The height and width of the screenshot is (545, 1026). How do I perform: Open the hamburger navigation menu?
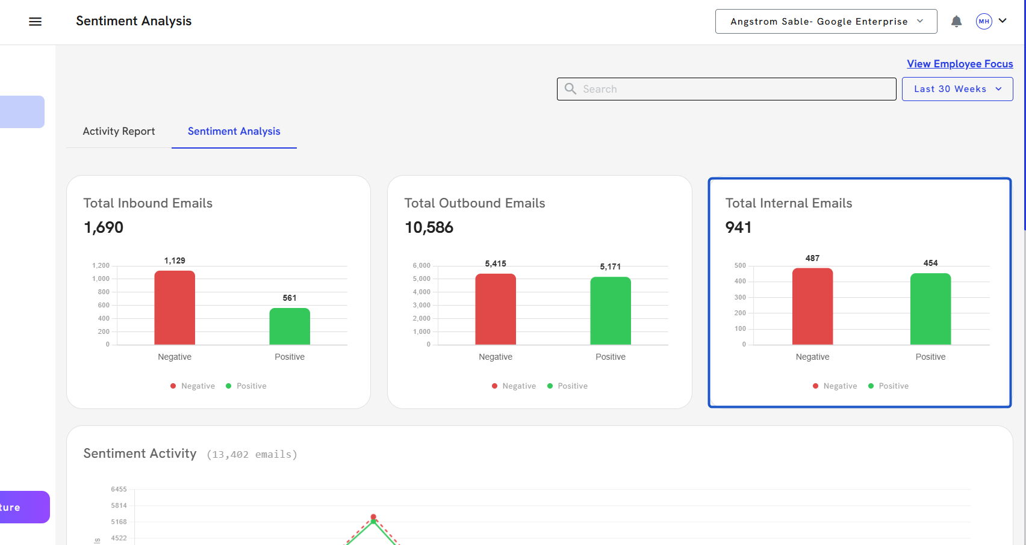36,22
